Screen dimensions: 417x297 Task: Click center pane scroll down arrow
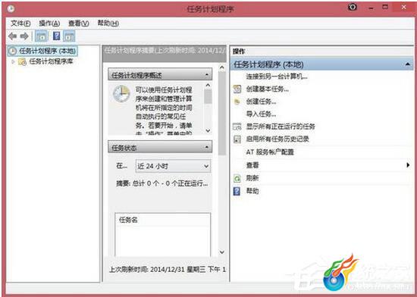[222, 252]
